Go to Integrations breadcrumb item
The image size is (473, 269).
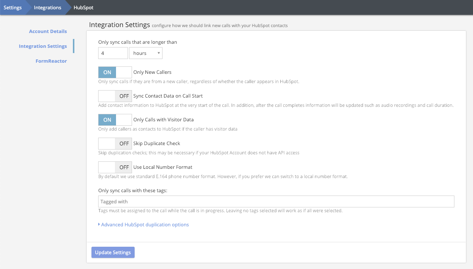(x=48, y=8)
